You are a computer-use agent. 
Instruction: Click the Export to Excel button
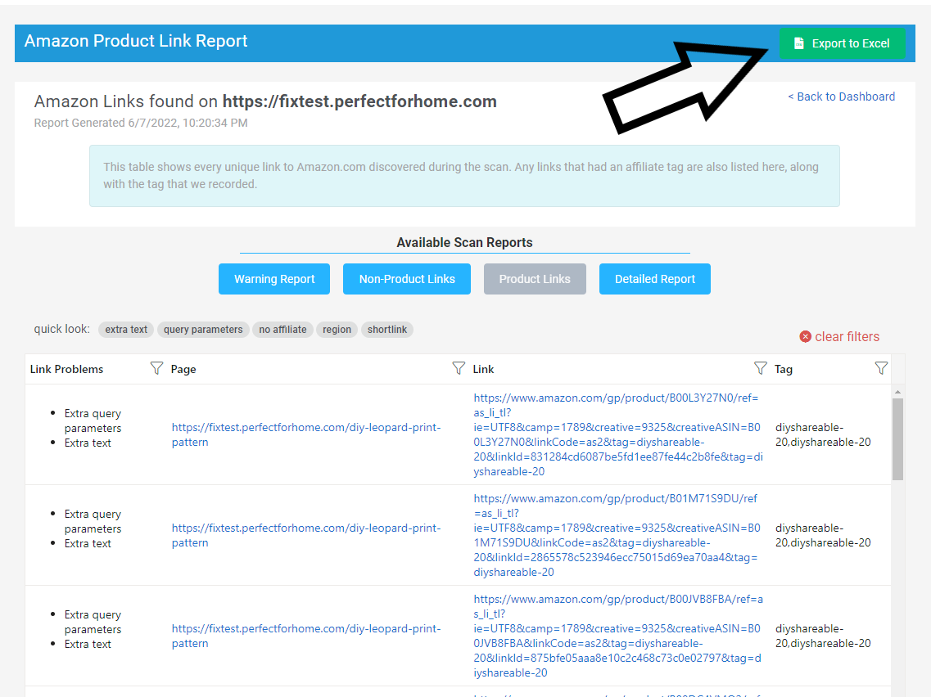pos(842,43)
